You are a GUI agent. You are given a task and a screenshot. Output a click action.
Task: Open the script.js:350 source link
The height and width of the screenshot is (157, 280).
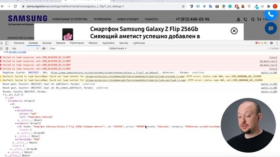17,52
